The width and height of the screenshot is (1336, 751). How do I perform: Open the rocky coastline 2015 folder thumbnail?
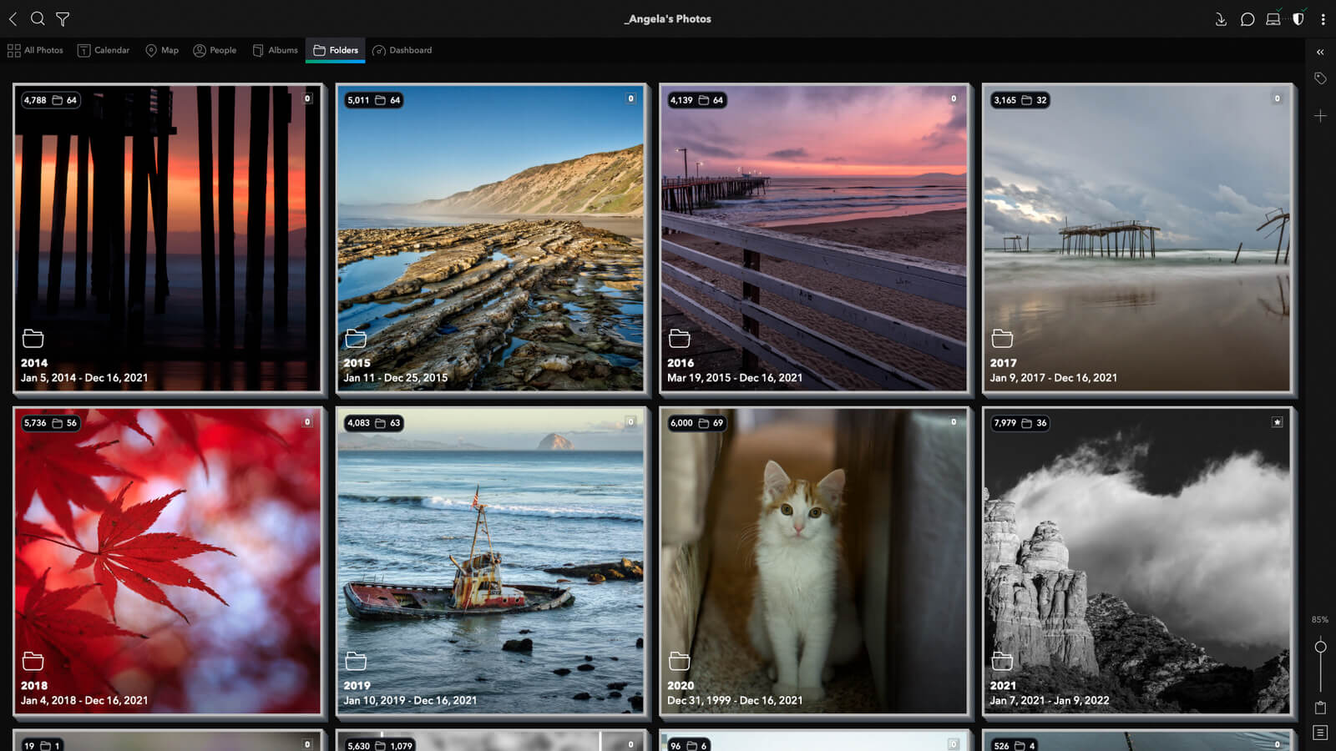[x=491, y=238]
